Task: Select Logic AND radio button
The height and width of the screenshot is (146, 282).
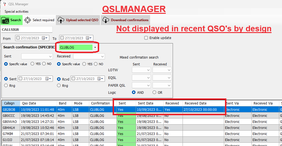Action: (x=134, y=92)
